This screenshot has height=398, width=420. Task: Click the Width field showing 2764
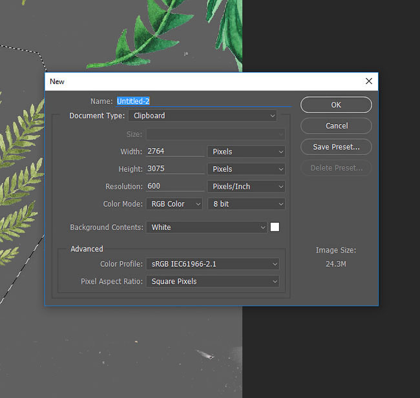pos(175,151)
